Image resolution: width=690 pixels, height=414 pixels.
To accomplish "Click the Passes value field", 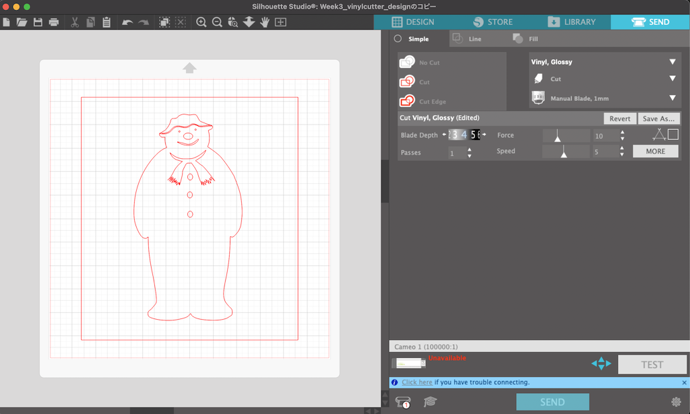I will click(457, 153).
